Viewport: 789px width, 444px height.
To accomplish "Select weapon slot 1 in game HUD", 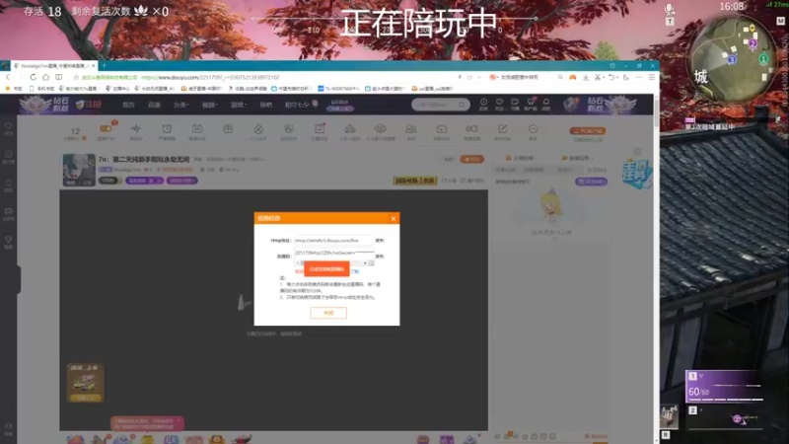I will coord(724,386).
